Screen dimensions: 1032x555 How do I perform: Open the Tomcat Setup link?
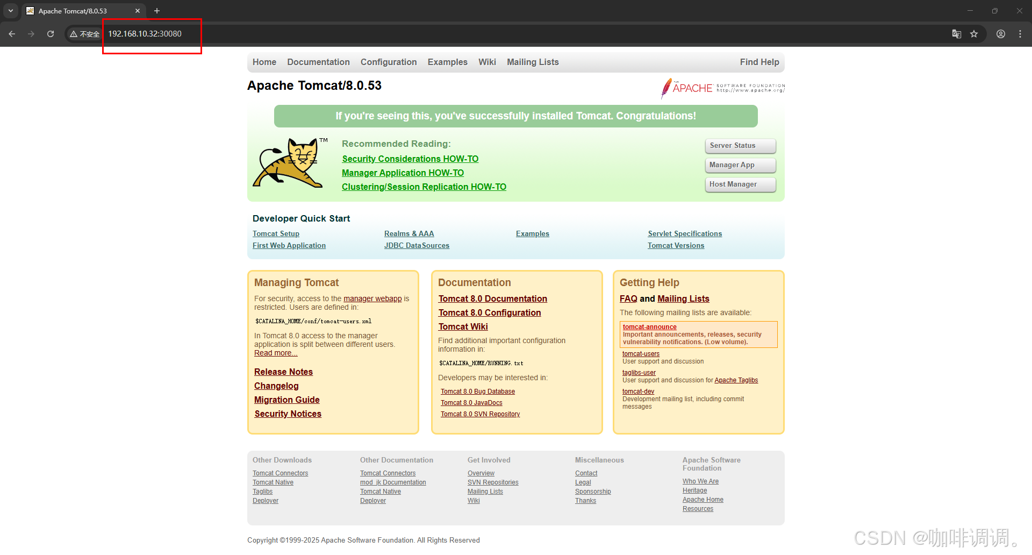276,234
